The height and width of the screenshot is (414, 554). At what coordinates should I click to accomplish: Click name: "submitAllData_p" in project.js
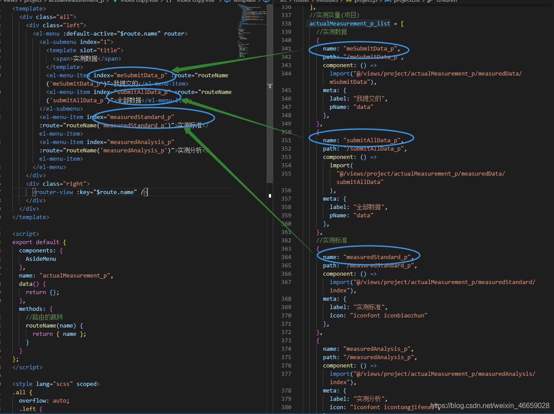pyautogui.click(x=363, y=140)
